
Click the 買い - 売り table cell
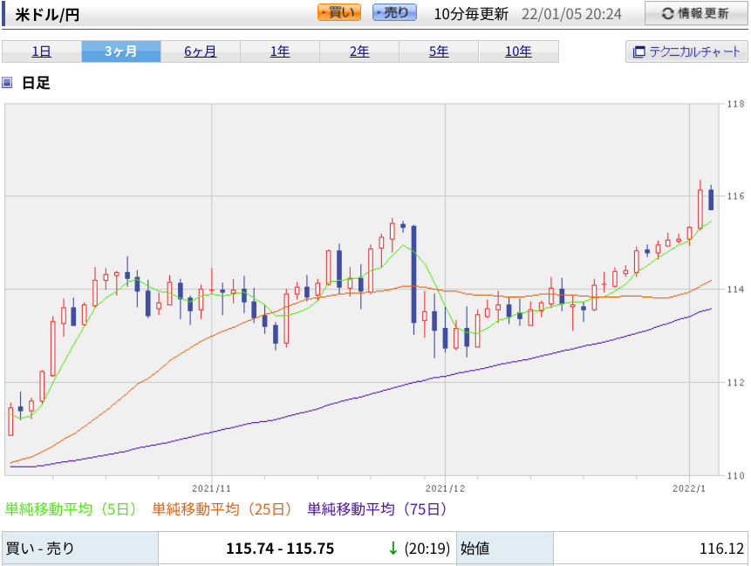click(80, 549)
